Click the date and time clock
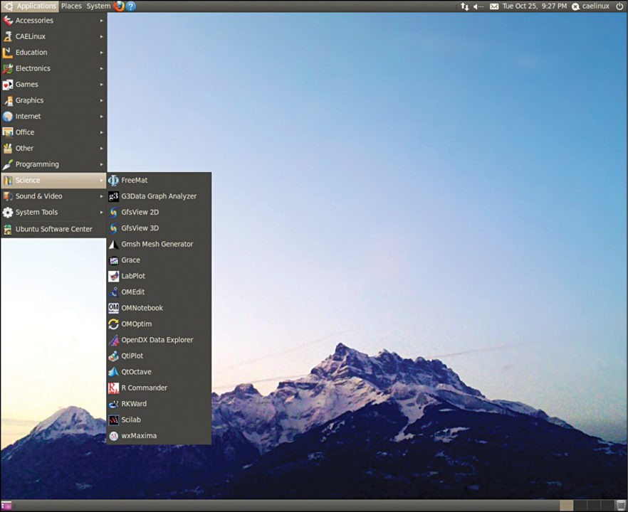The height and width of the screenshot is (512, 628). (x=534, y=6)
